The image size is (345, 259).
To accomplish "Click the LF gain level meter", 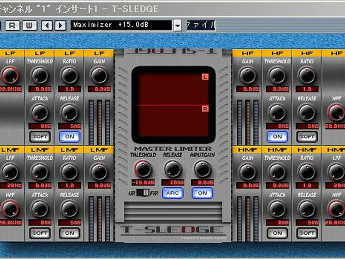I will click(x=99, y=122).
